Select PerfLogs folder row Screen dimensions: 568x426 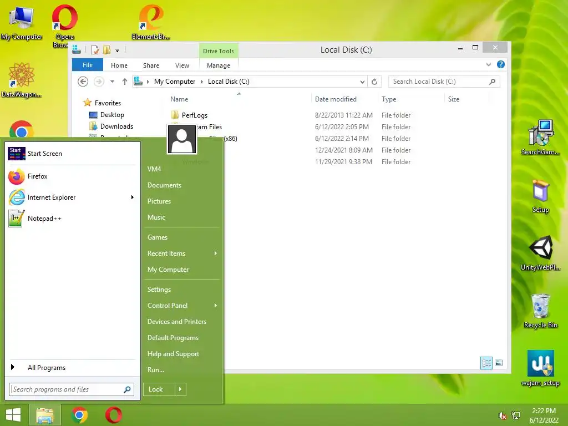pos(290,115)
